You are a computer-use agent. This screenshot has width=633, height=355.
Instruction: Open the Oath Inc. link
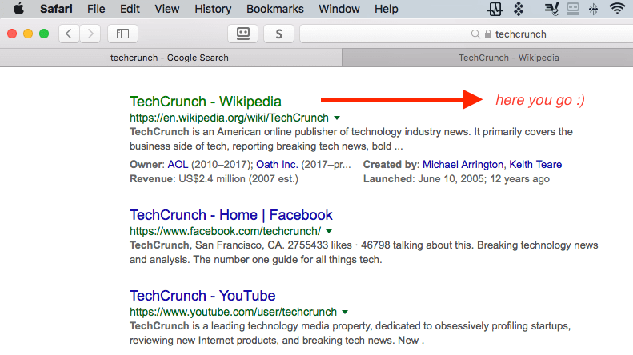(x=277, y=165)
